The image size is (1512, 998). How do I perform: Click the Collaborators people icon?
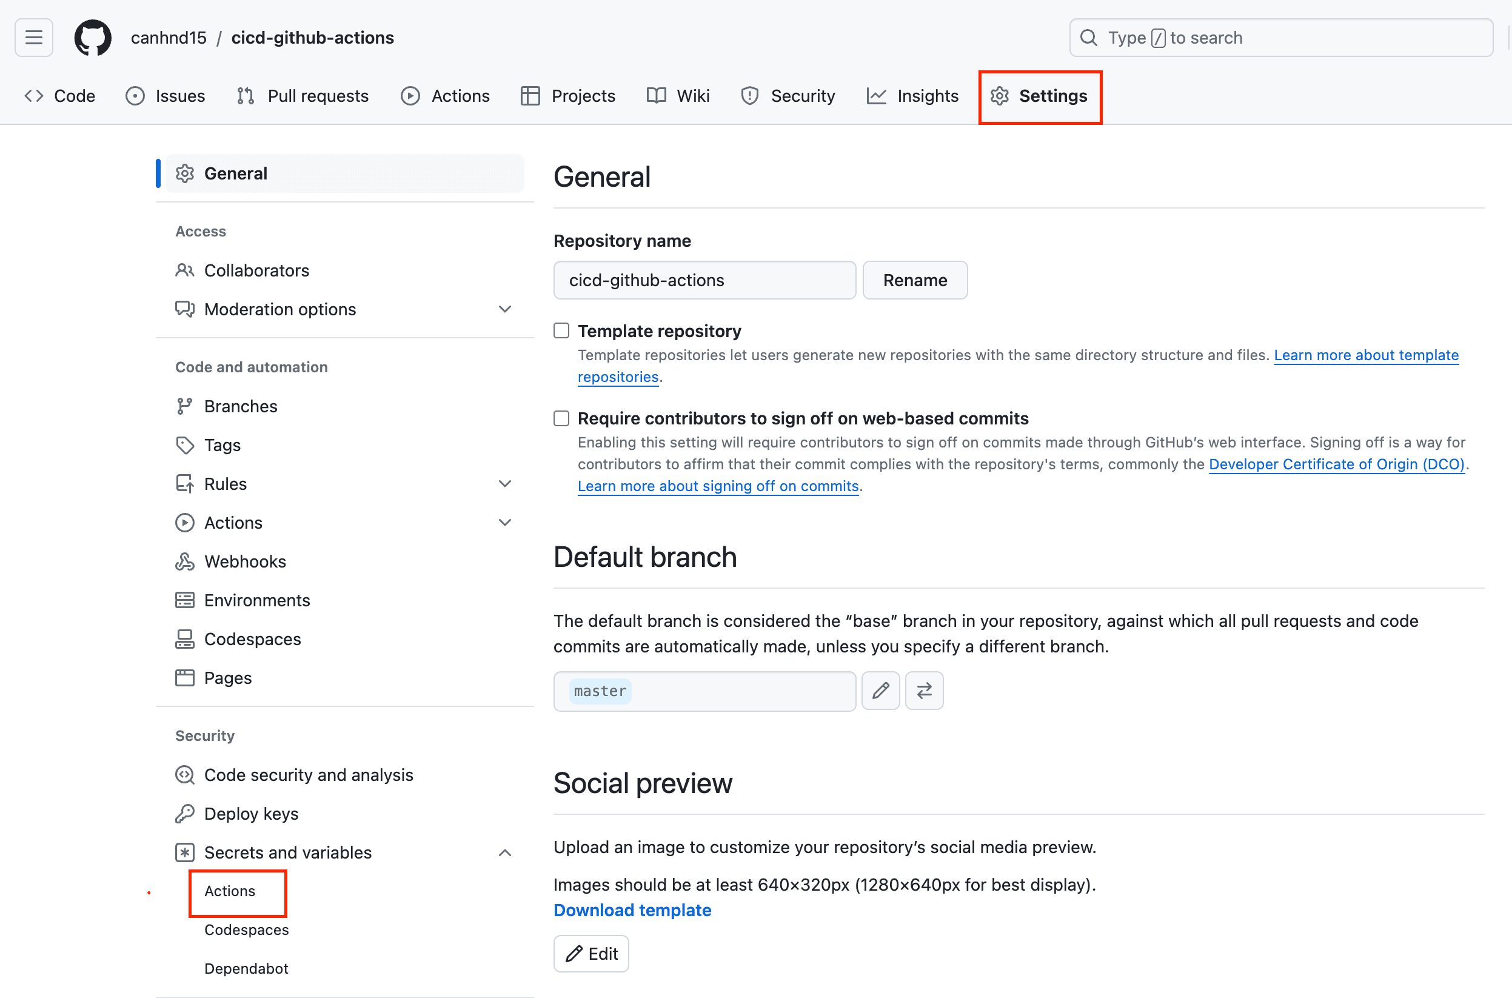pyautogui.click(x=184, y=270)
